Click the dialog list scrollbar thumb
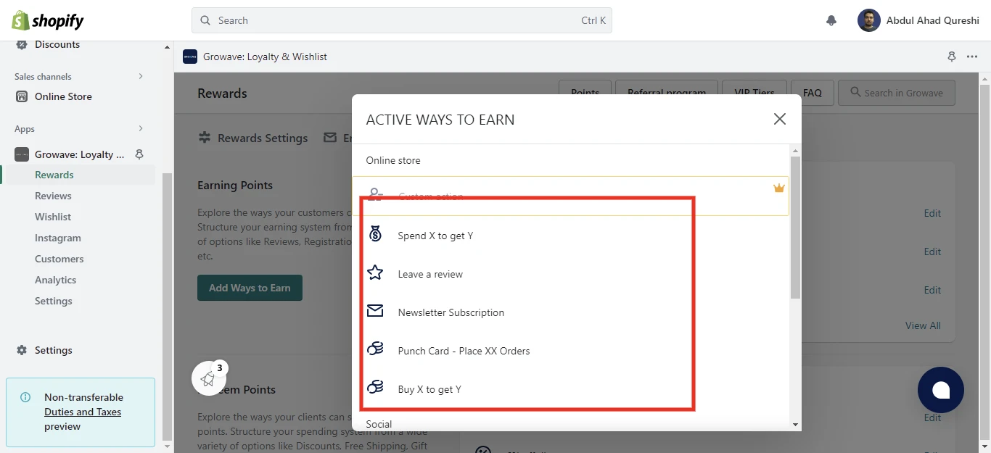The width and height of the screenshot is (991, 453). point(795,227)
